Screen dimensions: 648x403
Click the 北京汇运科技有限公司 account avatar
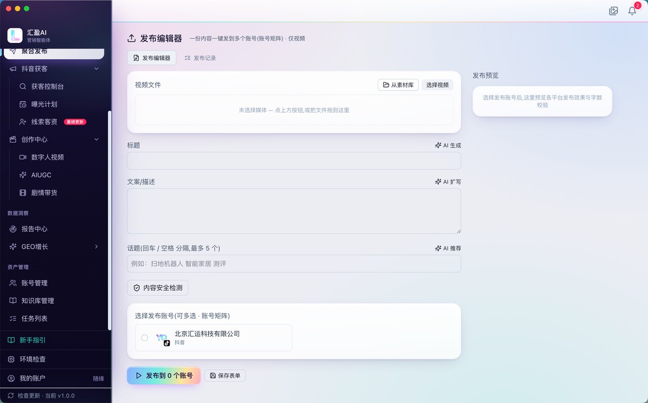(162, 338)
